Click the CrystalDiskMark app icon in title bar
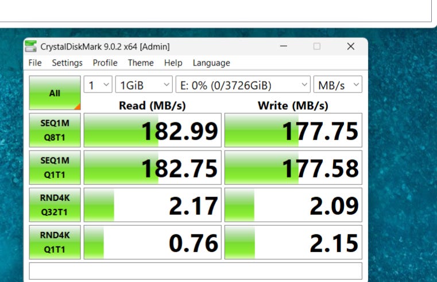The image size is (437, 282). (30, 47)
